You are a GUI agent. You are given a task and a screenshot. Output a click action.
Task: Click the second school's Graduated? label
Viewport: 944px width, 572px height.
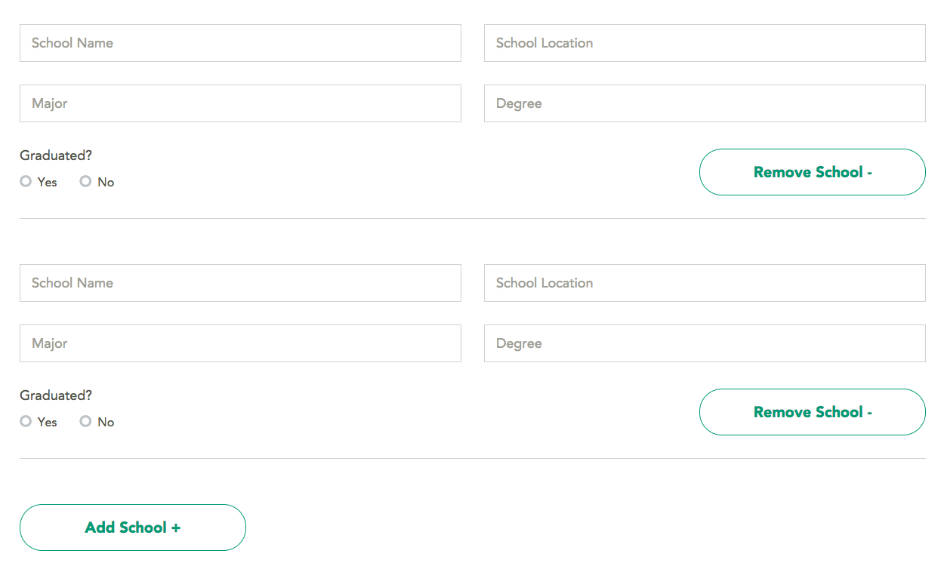56,395
